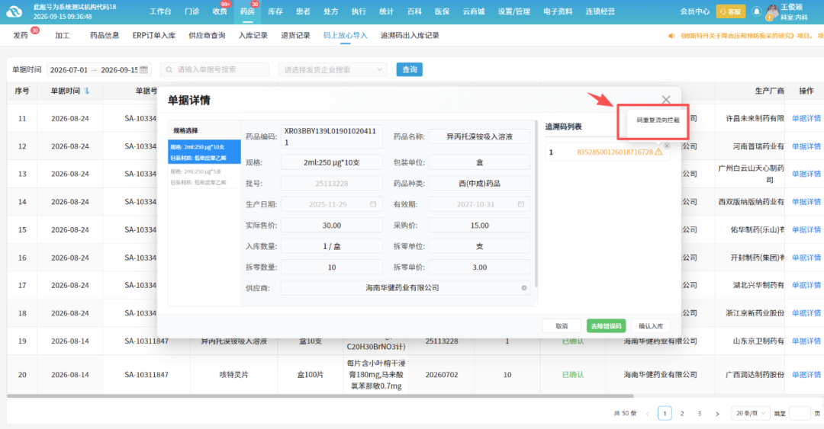Open 会员中心 in the header
Image resolution: width=824 pixels, height=429 pixels.
pyautogui.click(x=695, y=11)
